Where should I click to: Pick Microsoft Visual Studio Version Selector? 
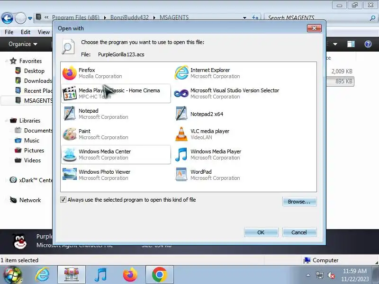click(x=228, y=93)
